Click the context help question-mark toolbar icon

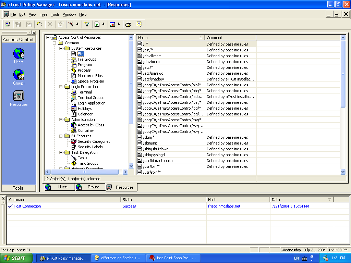point(139,24)
